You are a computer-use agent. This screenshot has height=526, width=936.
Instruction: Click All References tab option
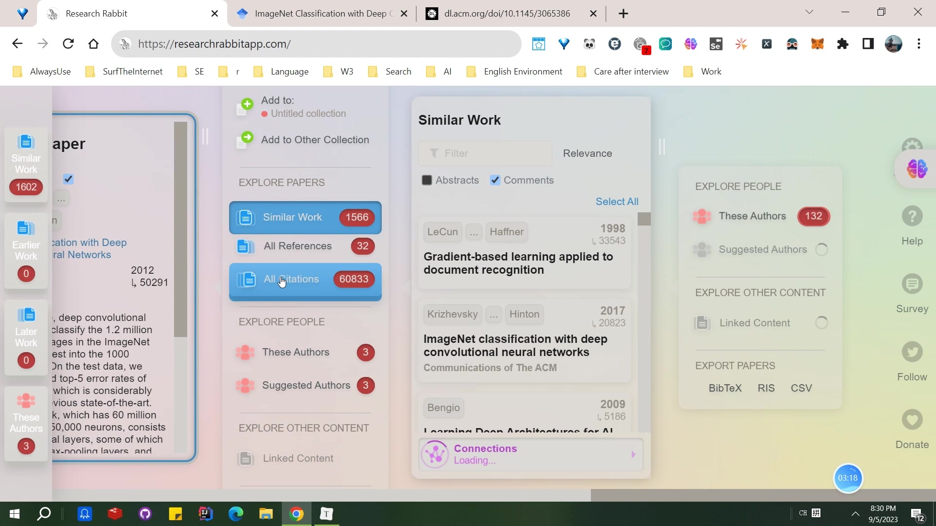[x=306, y=246]
